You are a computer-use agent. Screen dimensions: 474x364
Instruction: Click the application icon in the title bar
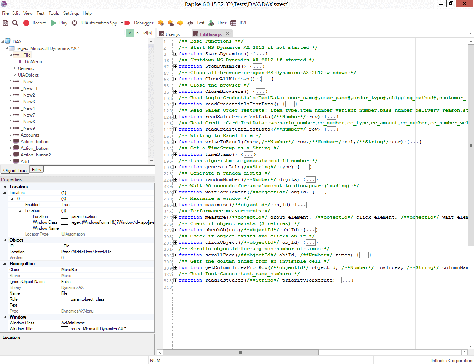coord(4,4)
